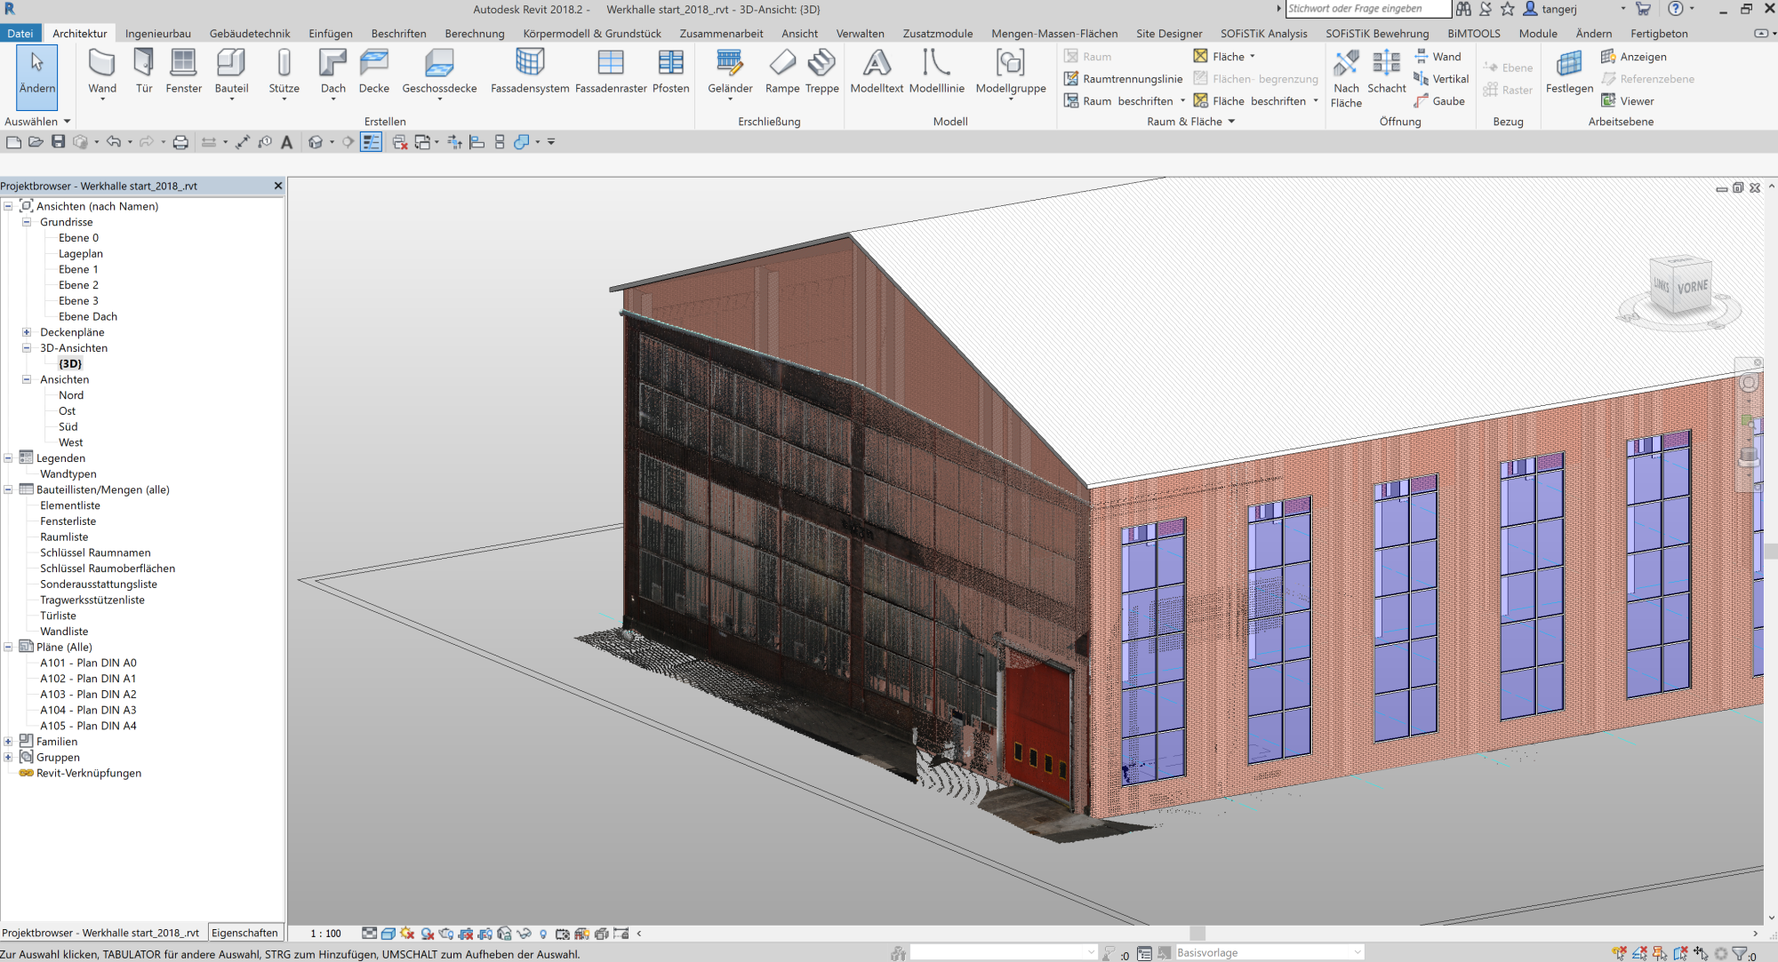Switch to the Einfügen ribbon tab
Image resolution: width=1778 pixels, height=962 pixels.
tap(330, 33)
